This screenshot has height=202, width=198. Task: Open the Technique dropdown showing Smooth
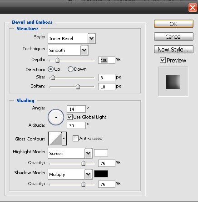[x=68, y=50]
